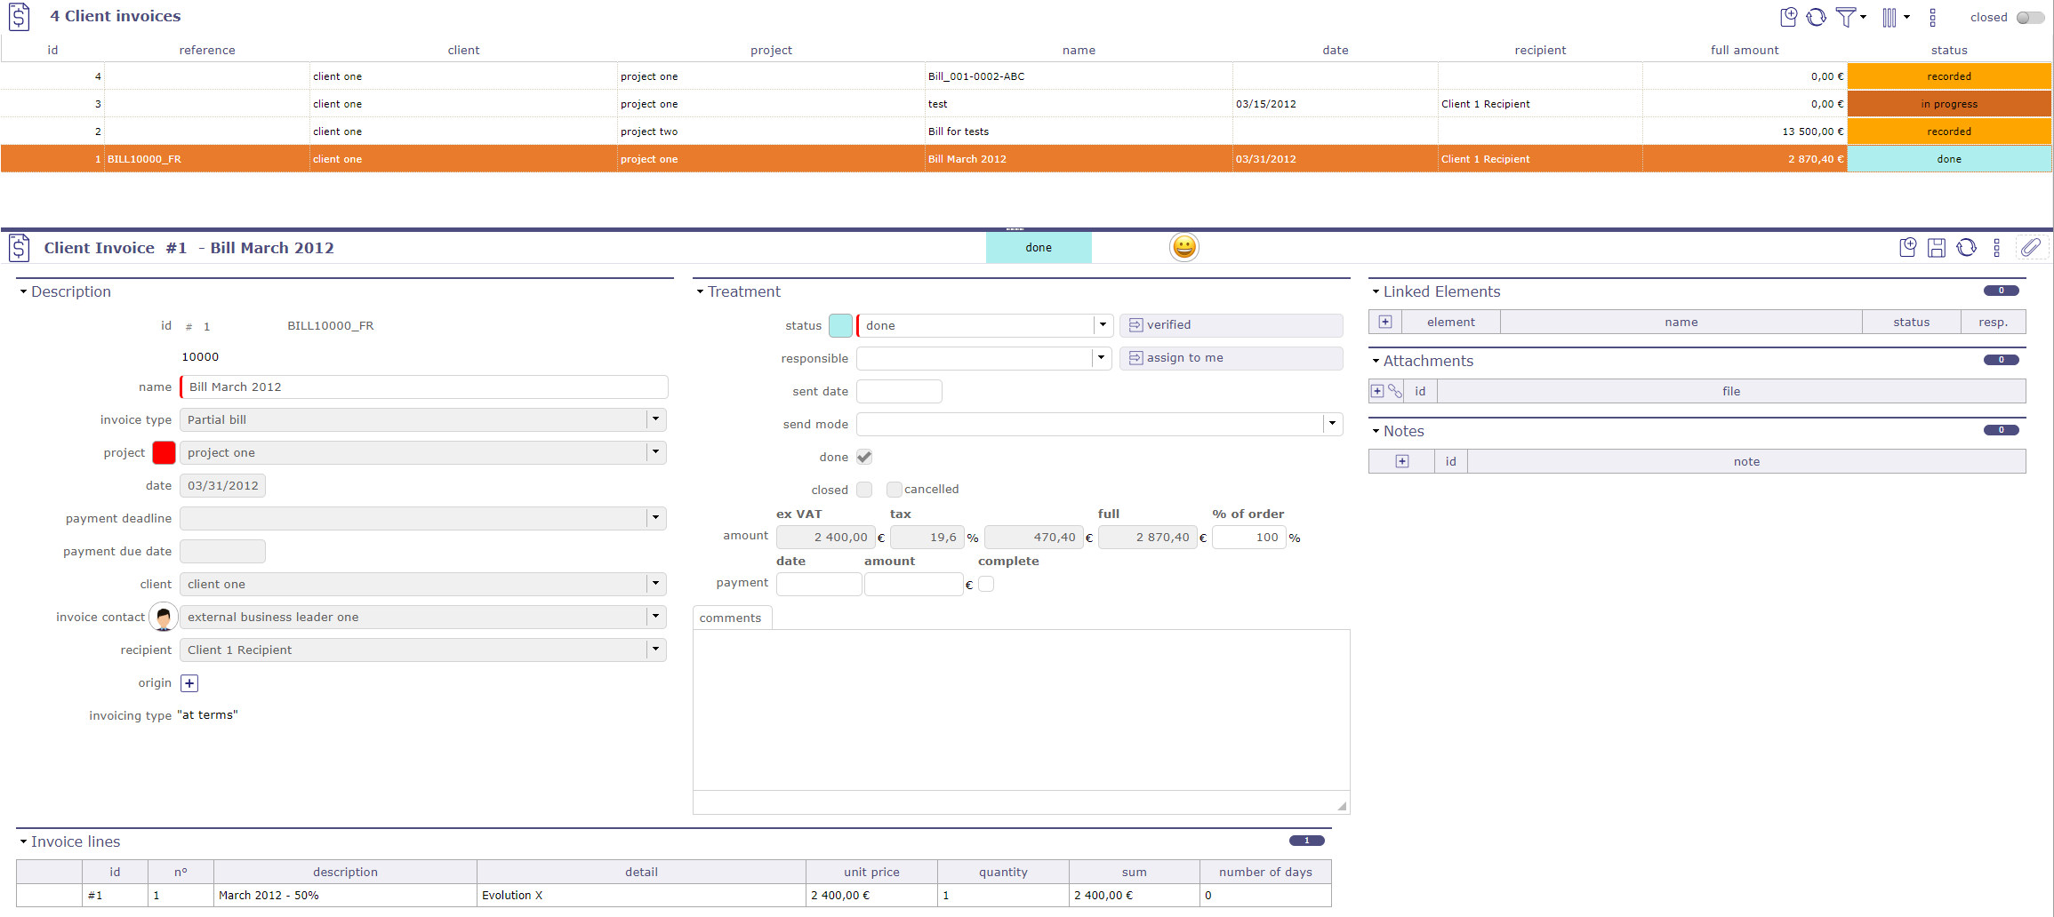The height and width of the screenshot is (917, 2054).
Task: Click the verified status button
Action: click(1230, 325)
